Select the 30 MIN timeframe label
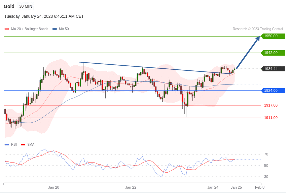The image size is (286, 193). pos(26,6)
